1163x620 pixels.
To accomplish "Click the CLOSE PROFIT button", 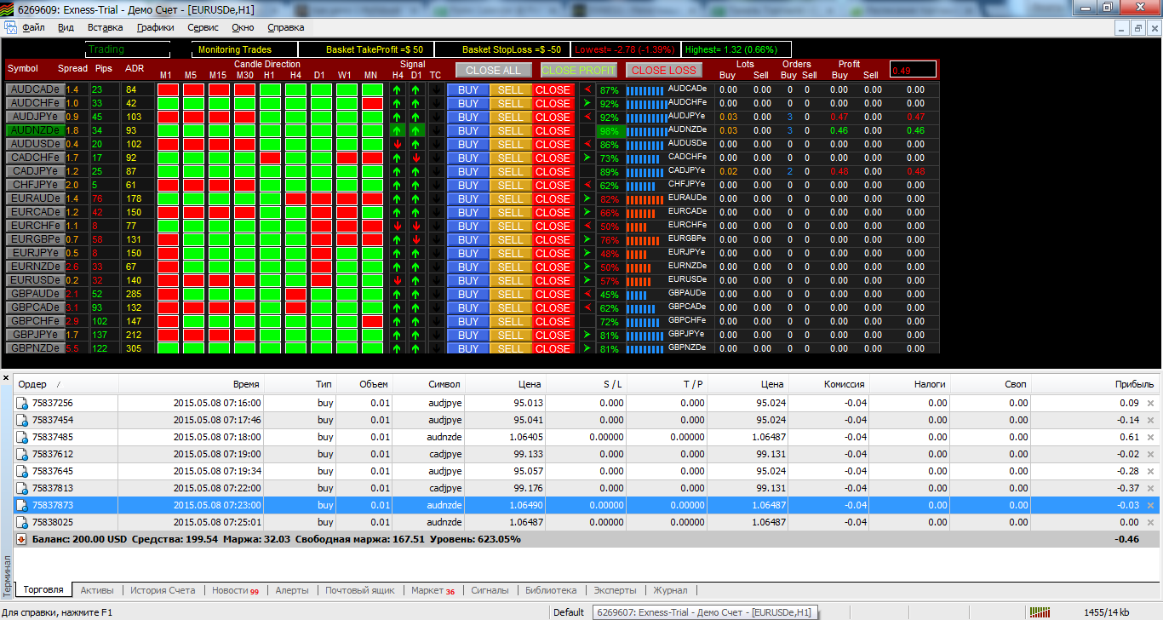I will tap(579, 70).
